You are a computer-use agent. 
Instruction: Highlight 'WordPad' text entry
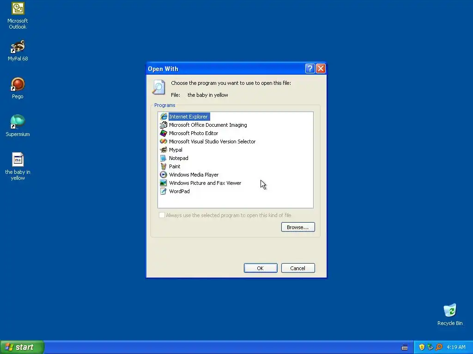pos(179,191)
